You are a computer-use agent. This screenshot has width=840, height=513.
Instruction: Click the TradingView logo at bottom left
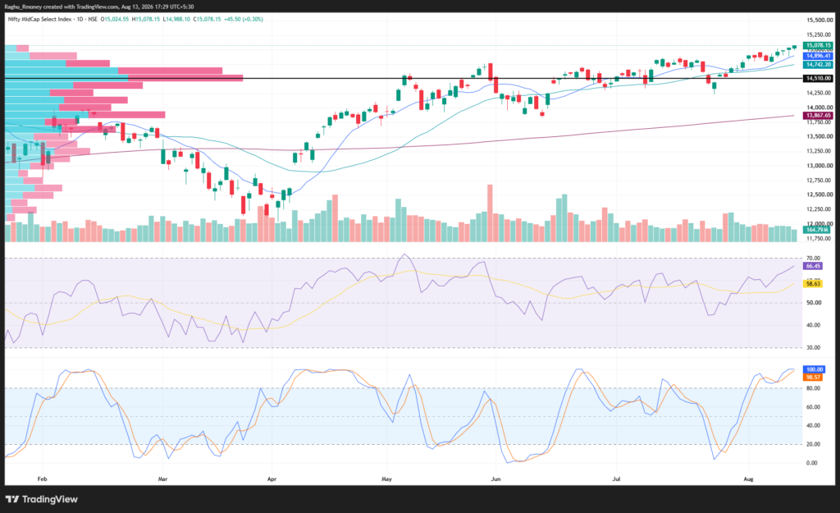[42, 499]
